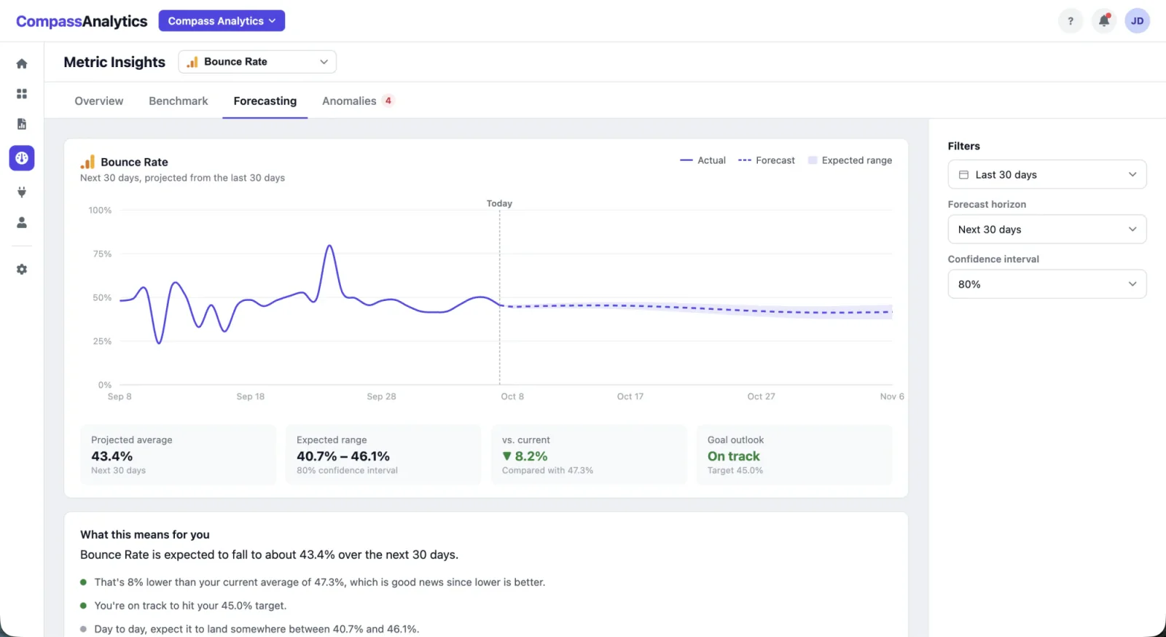Click the Oct 17 x-axis label
Image resolution: width=1166 pixels, height=637 pixels.
click(x=630, y=396)
